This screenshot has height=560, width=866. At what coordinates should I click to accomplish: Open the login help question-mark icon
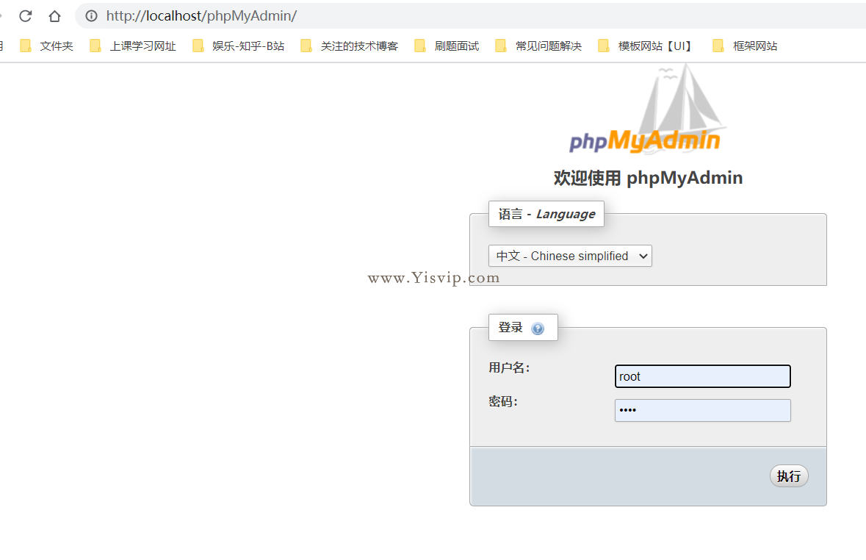click(x=538, y=329)
